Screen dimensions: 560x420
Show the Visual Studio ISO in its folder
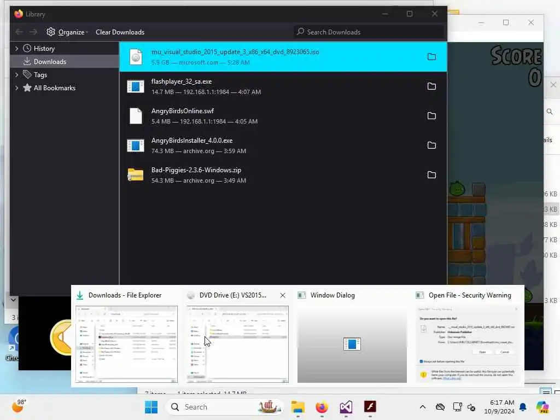pos(431,57)
